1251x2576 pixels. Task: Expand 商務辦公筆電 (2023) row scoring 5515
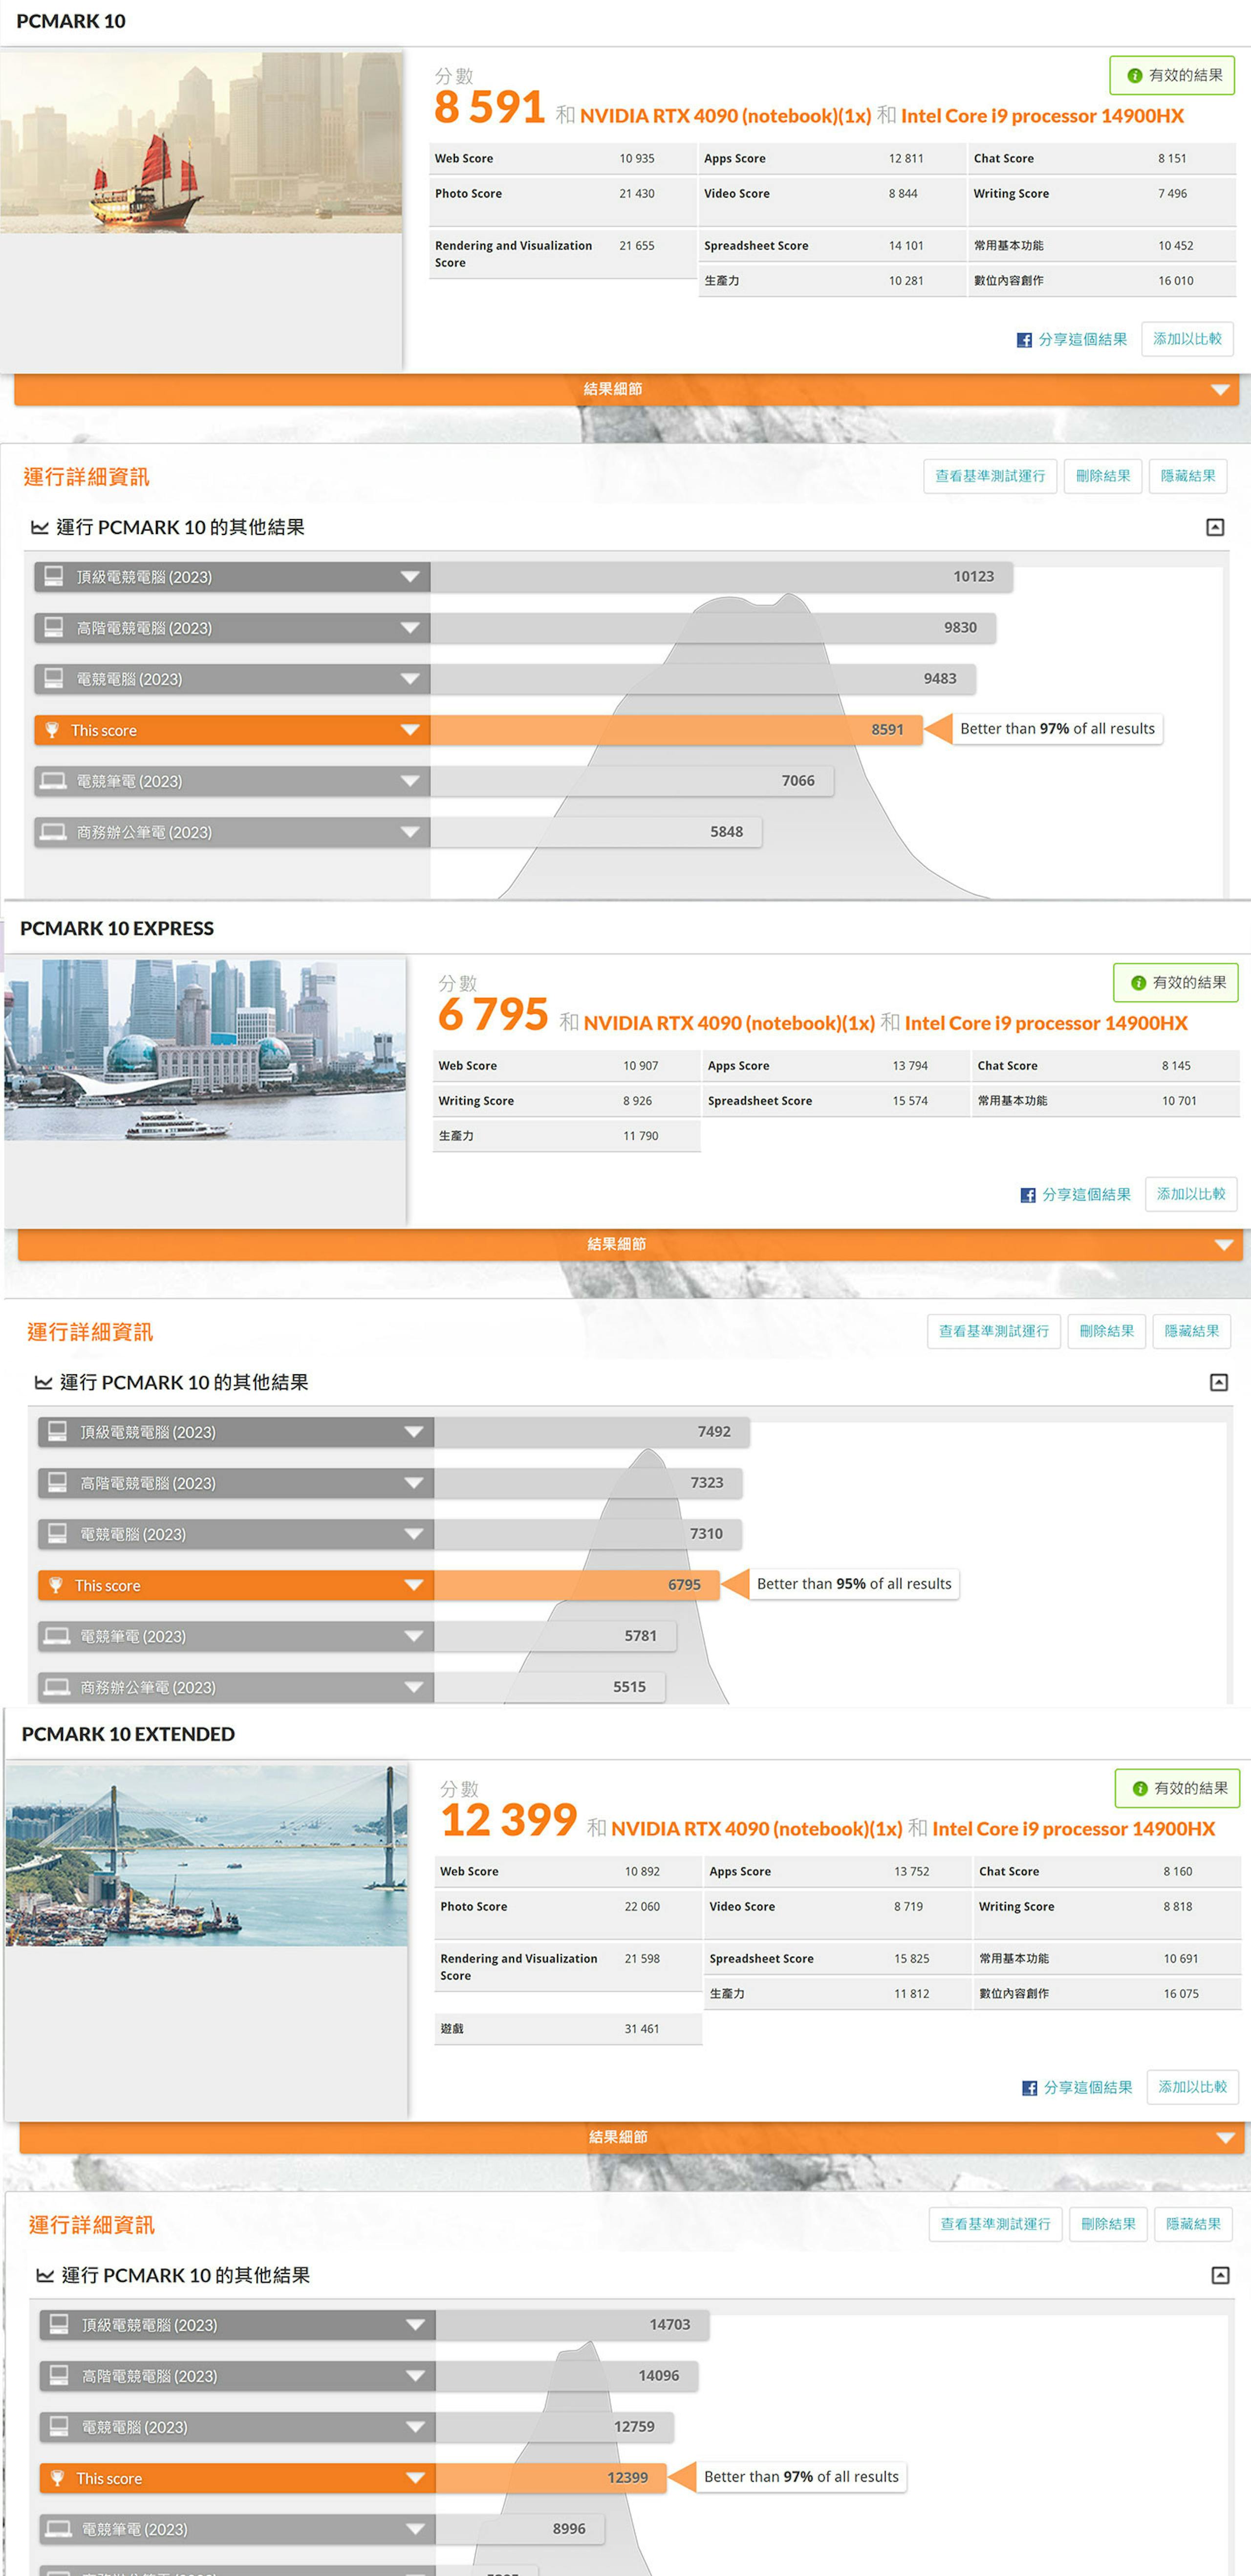pyautogui.click(x=414, y=1687)
